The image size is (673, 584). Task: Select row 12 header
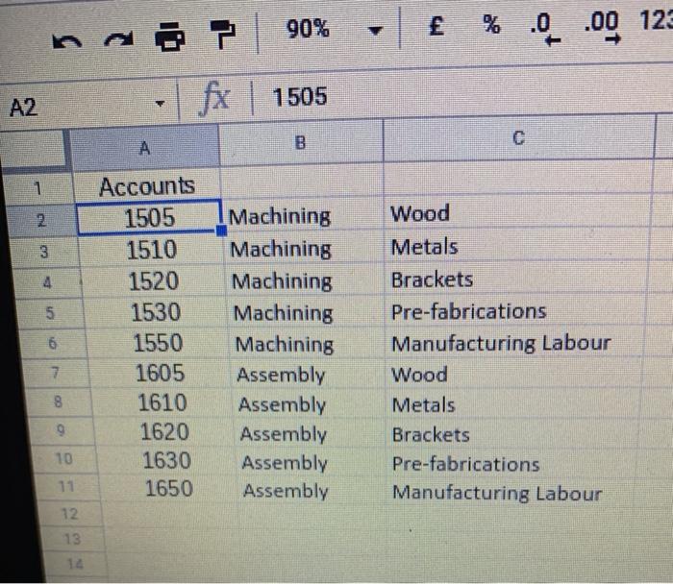tap(69, 513)
